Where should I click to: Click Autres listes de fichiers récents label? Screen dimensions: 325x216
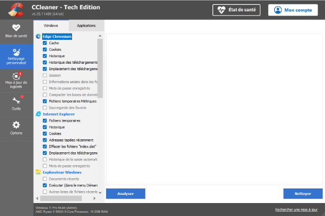click(x=73, y=192)
